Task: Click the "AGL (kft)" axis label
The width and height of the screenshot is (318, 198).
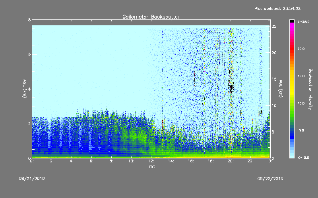Action: (281, 89)
